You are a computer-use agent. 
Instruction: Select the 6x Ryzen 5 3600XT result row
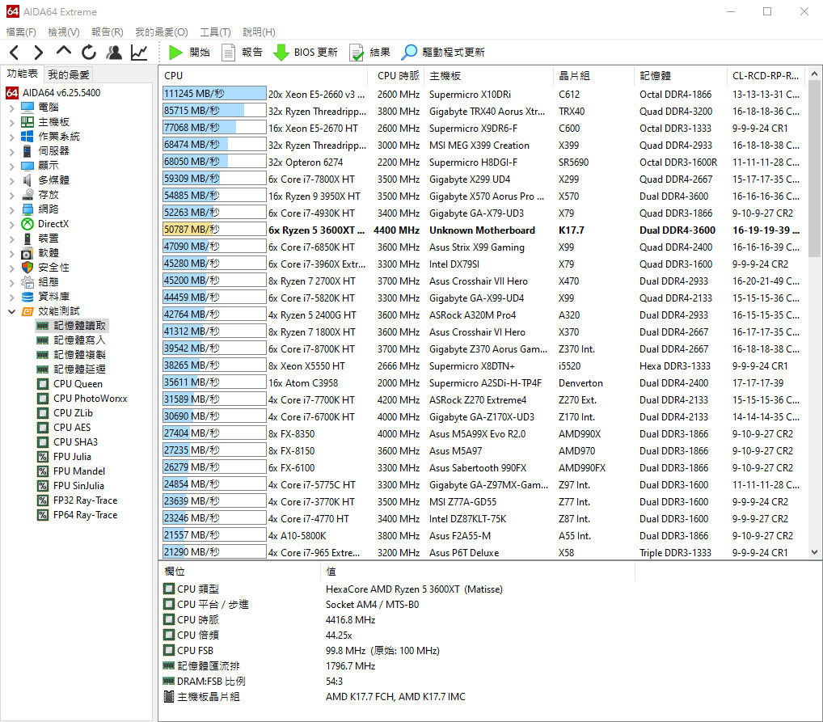coord(483,230)
